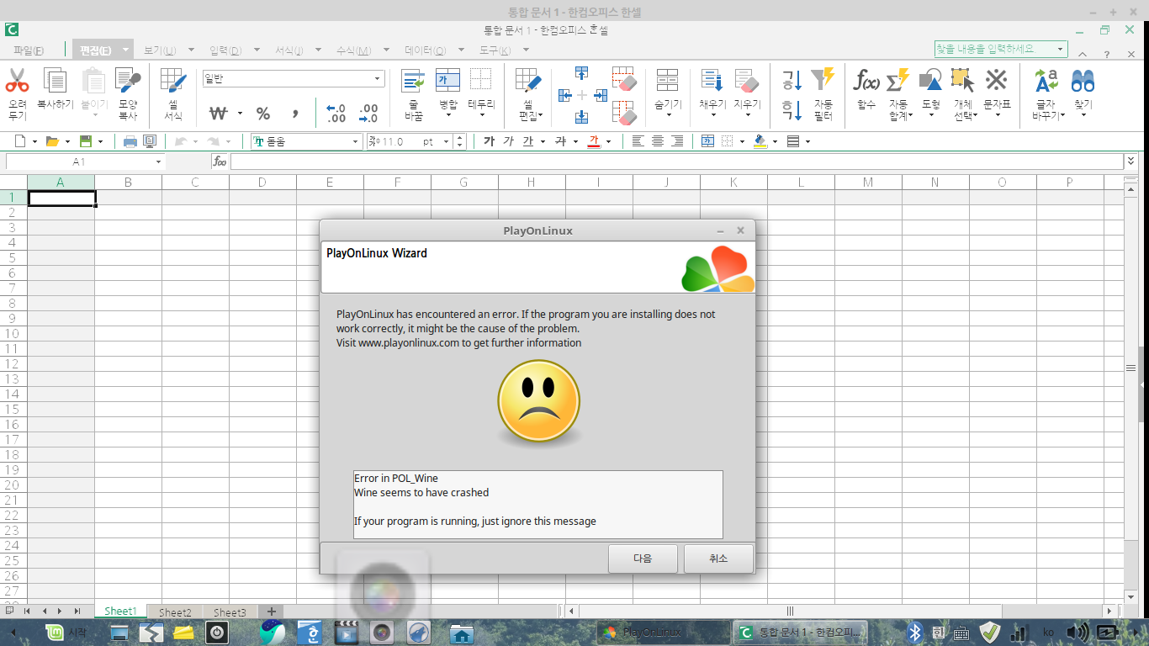Click the function fx icon in formula bar

tap(220, 161)
